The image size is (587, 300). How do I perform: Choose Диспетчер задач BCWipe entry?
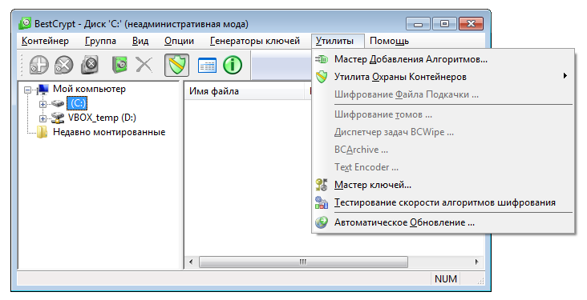443,132
